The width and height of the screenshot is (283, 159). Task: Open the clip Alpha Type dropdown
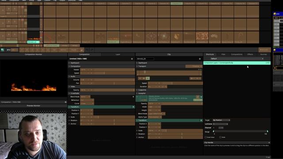155,117
